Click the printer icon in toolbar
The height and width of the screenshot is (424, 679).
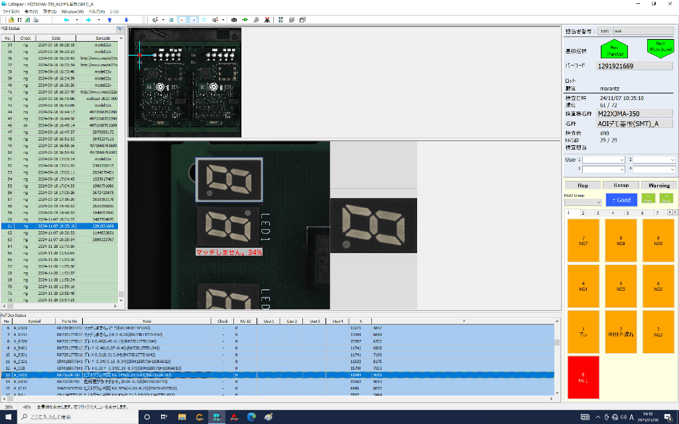pyautogui.click(x=36, y=20)
